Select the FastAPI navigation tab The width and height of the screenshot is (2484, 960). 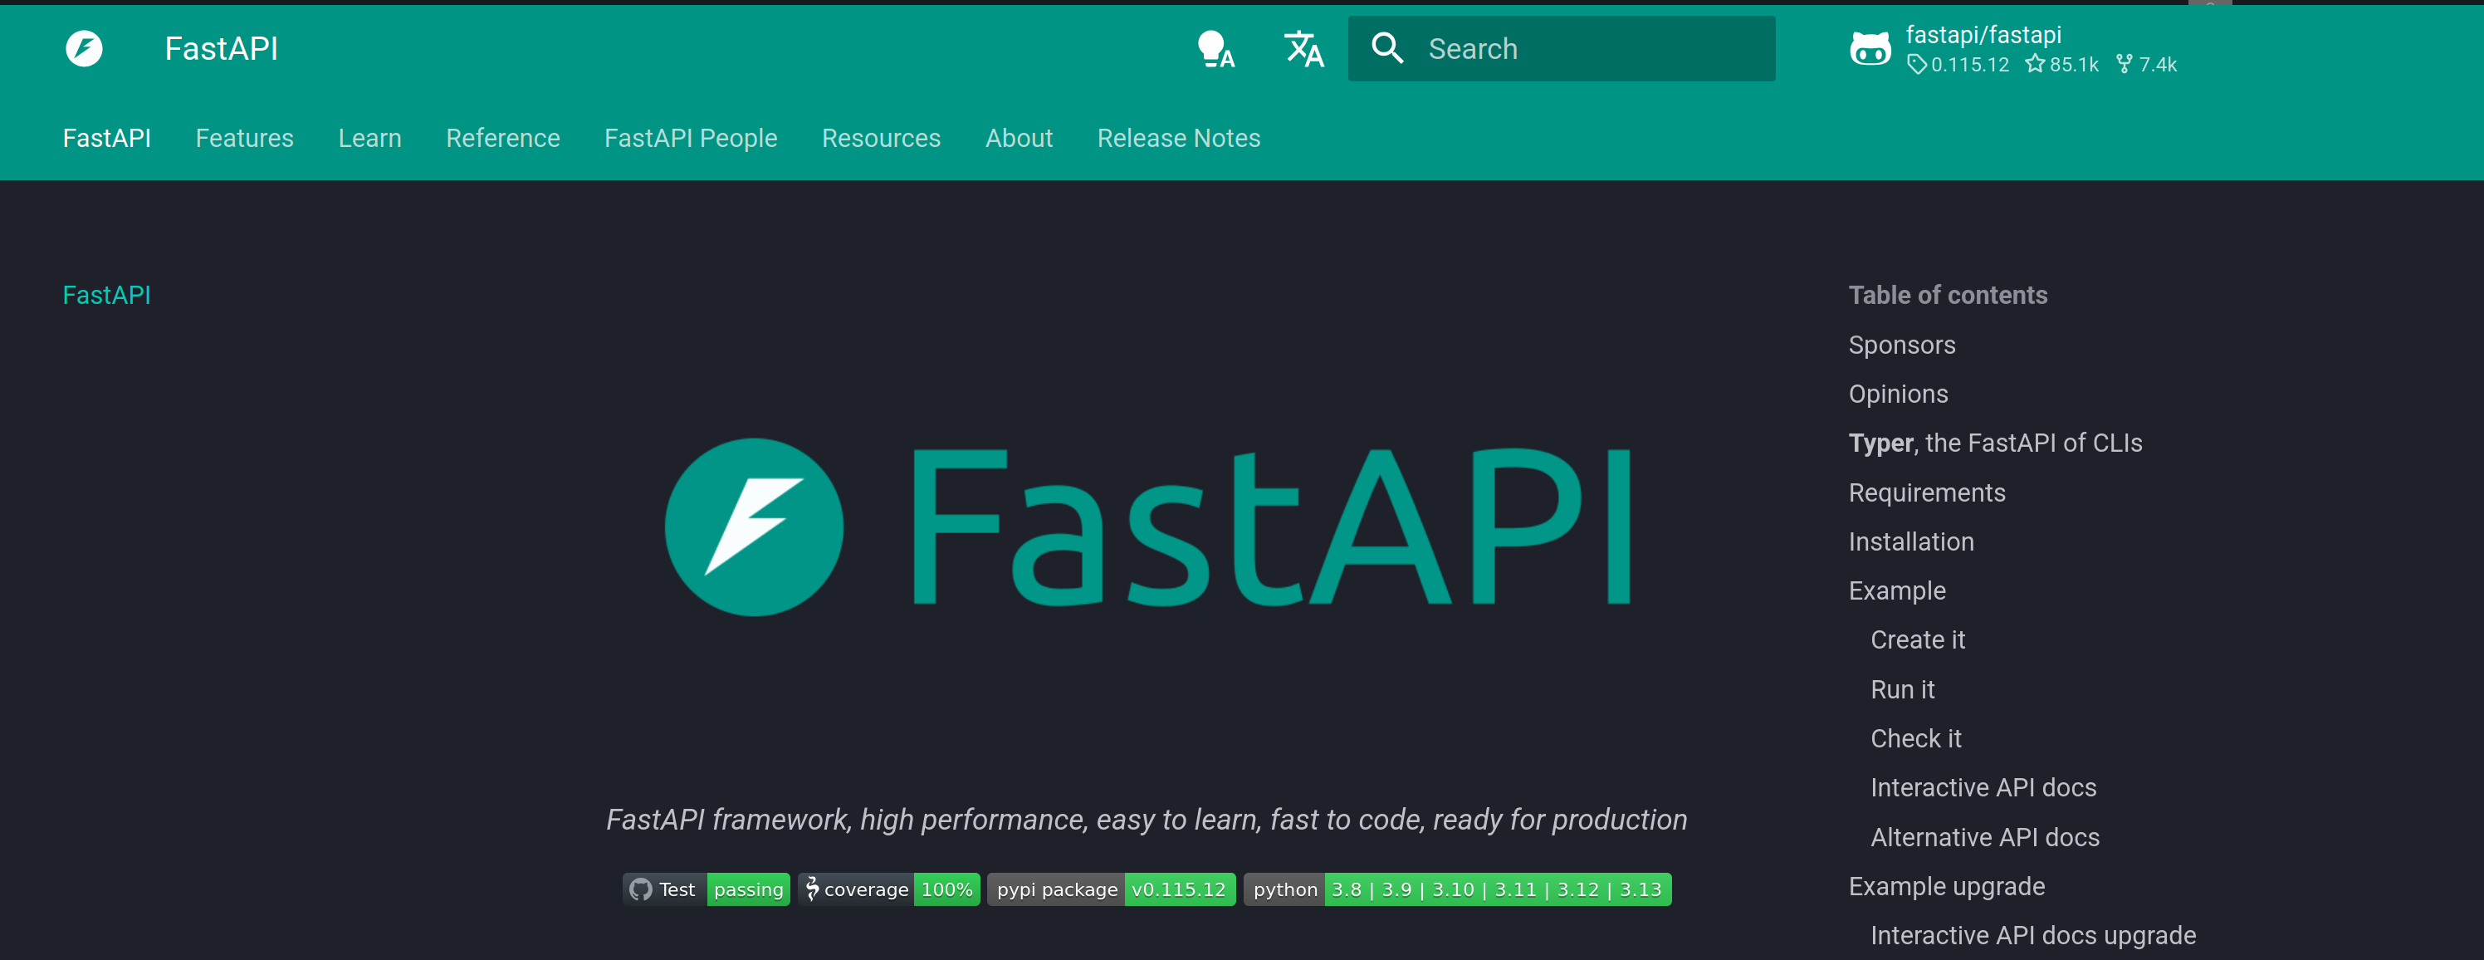(x=107, y=138)
